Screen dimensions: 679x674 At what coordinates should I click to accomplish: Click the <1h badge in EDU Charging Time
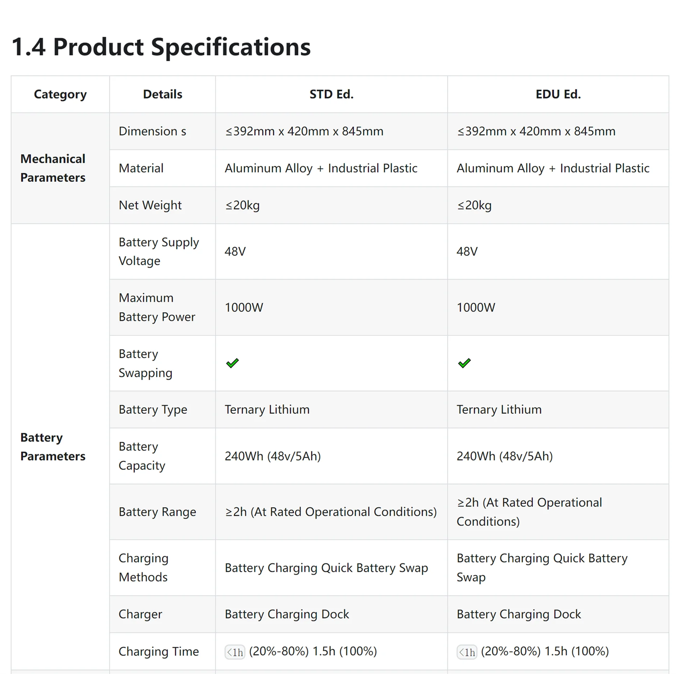pyautogui.click(x=467, y=652)
